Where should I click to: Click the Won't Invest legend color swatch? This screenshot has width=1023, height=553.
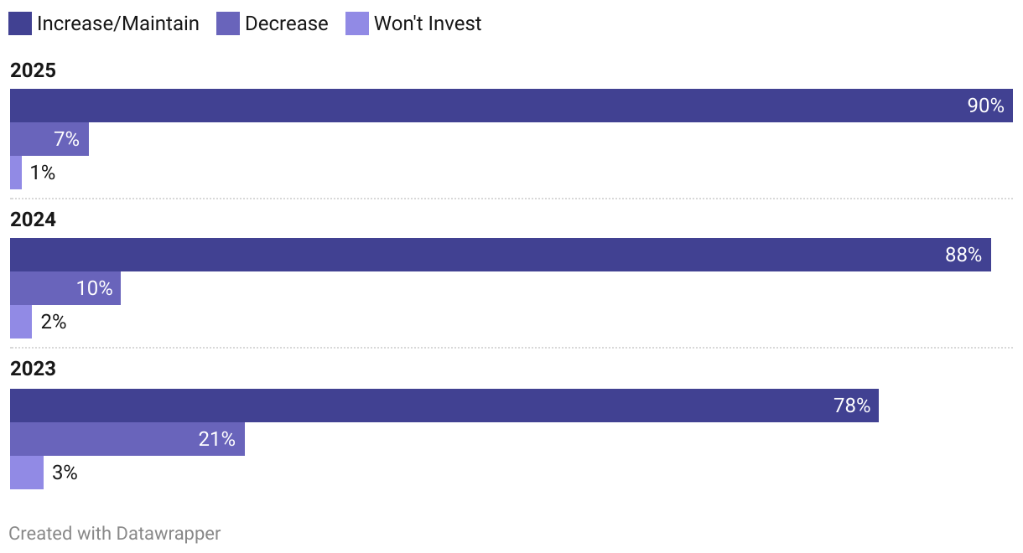357,23
